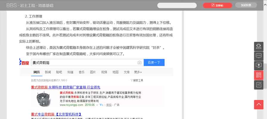Click the line 至于国内有哪些厂家在制造囊式荷载箱呢
The height and width of the screenshot is (119, 267).
click(x=76, y=54)
